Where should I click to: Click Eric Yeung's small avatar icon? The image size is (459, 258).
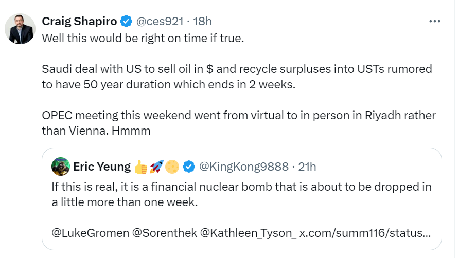click(x=61, y=167)
